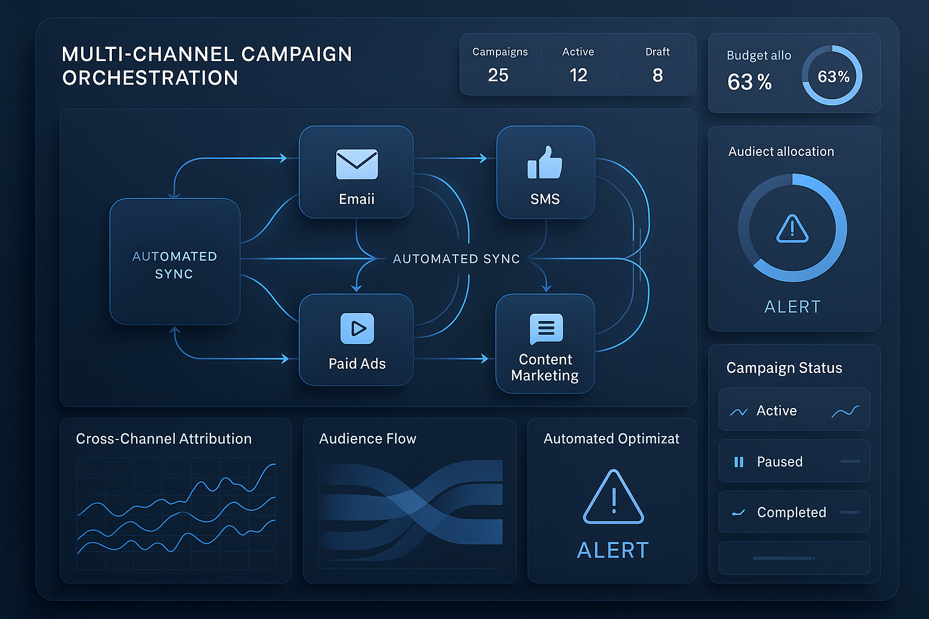This screenshot has width=929, height=619.
Task: Click the Email envelope icon
Action: click(x=357, y=164)
